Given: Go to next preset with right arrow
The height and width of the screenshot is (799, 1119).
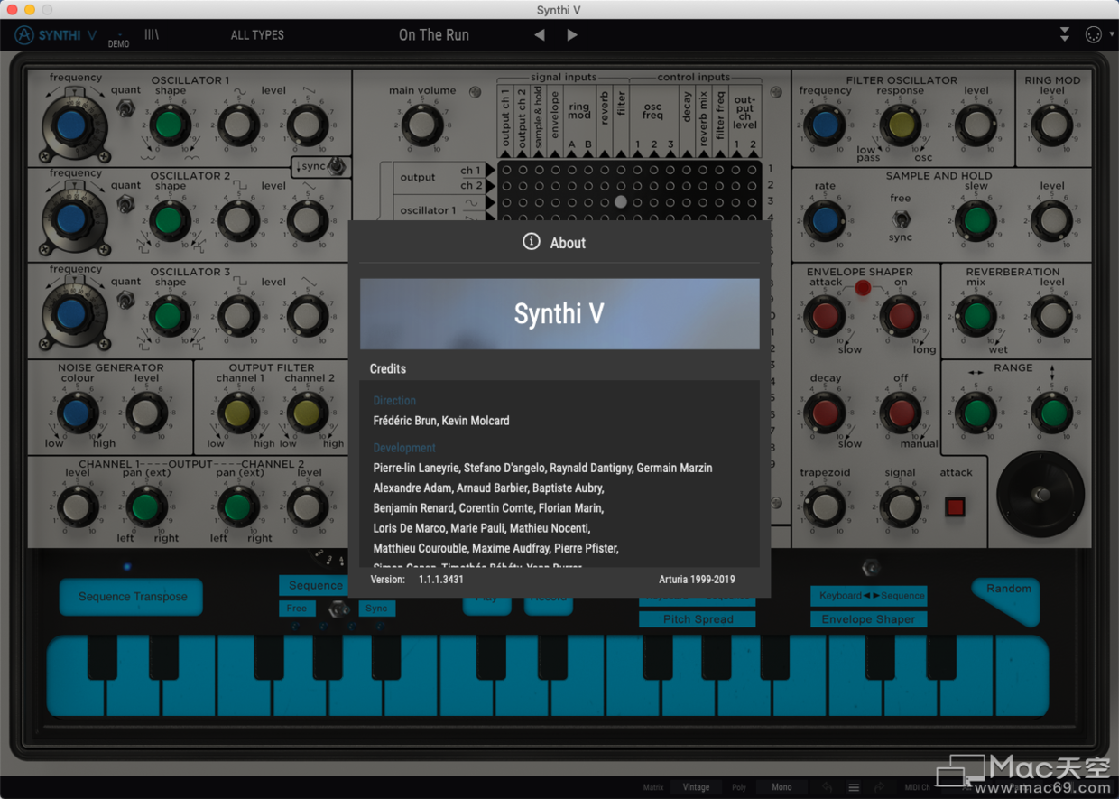Looking at the screenshot, I should pyautogui.click(x=572, y=35).
